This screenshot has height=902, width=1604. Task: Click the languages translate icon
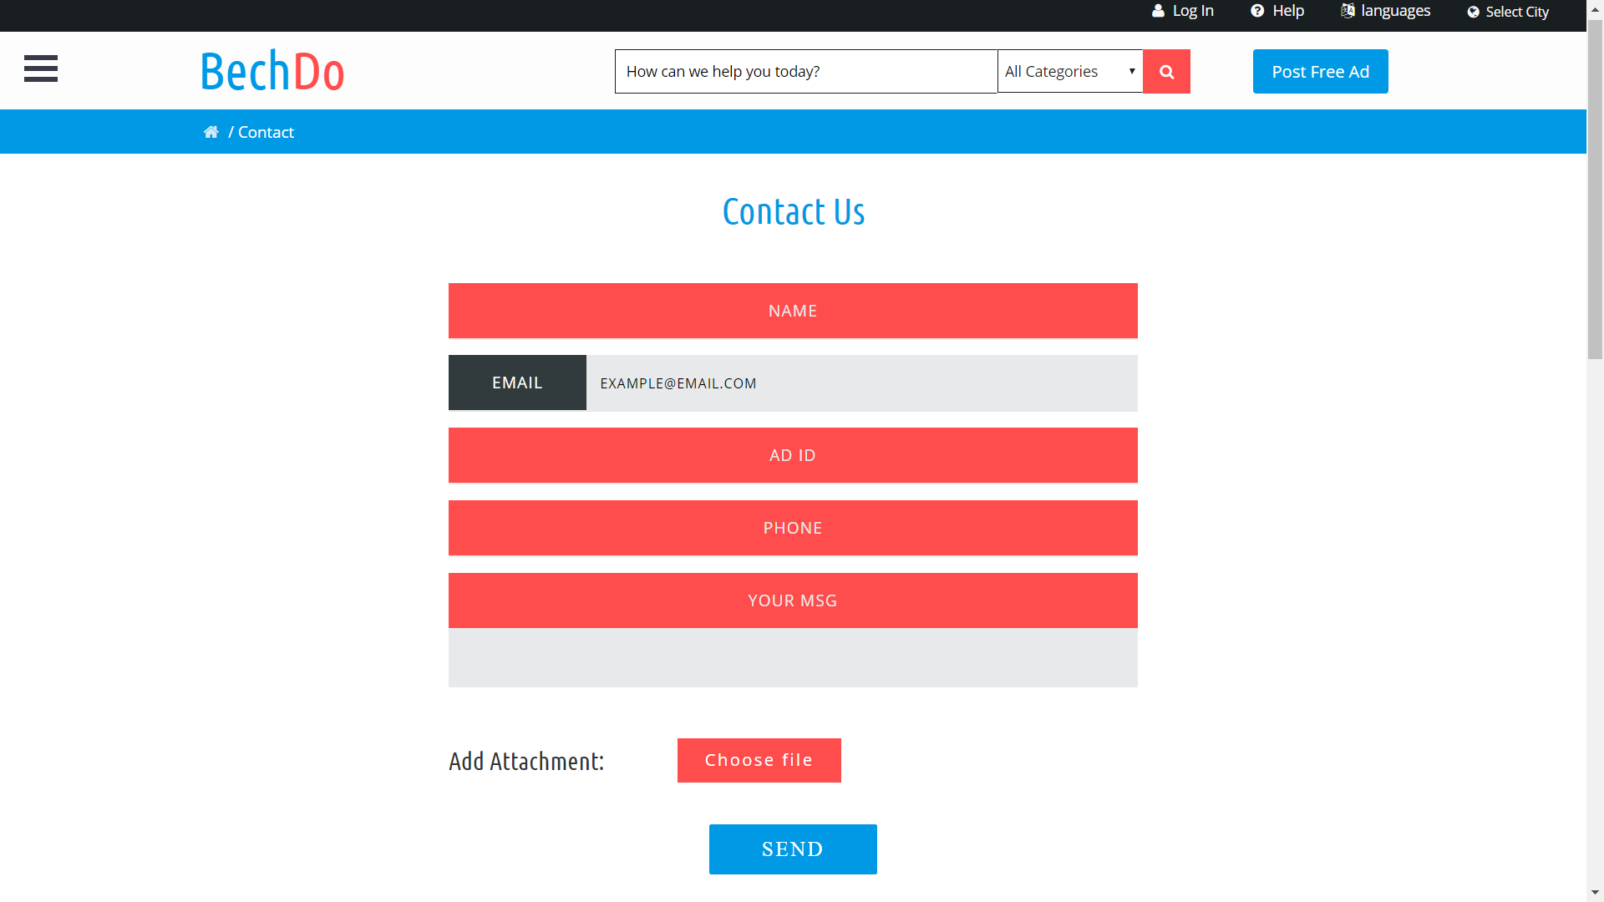1348,11
